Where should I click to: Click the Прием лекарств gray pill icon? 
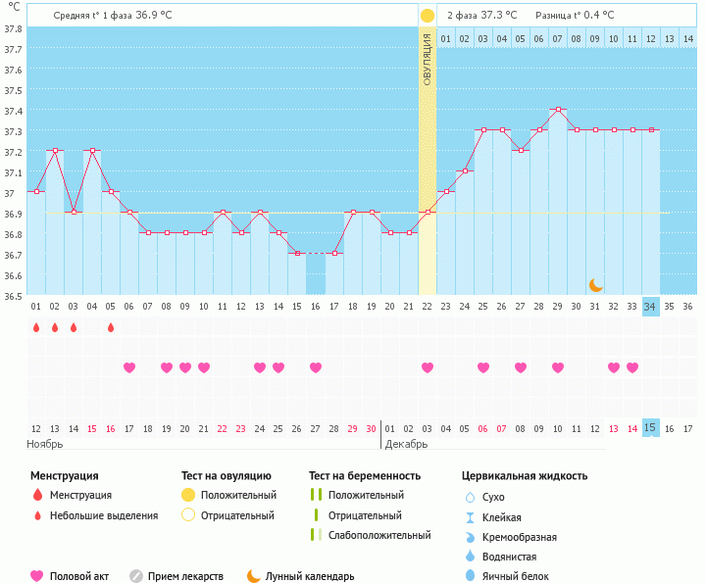pyautogui.click(x=136, y=576)
